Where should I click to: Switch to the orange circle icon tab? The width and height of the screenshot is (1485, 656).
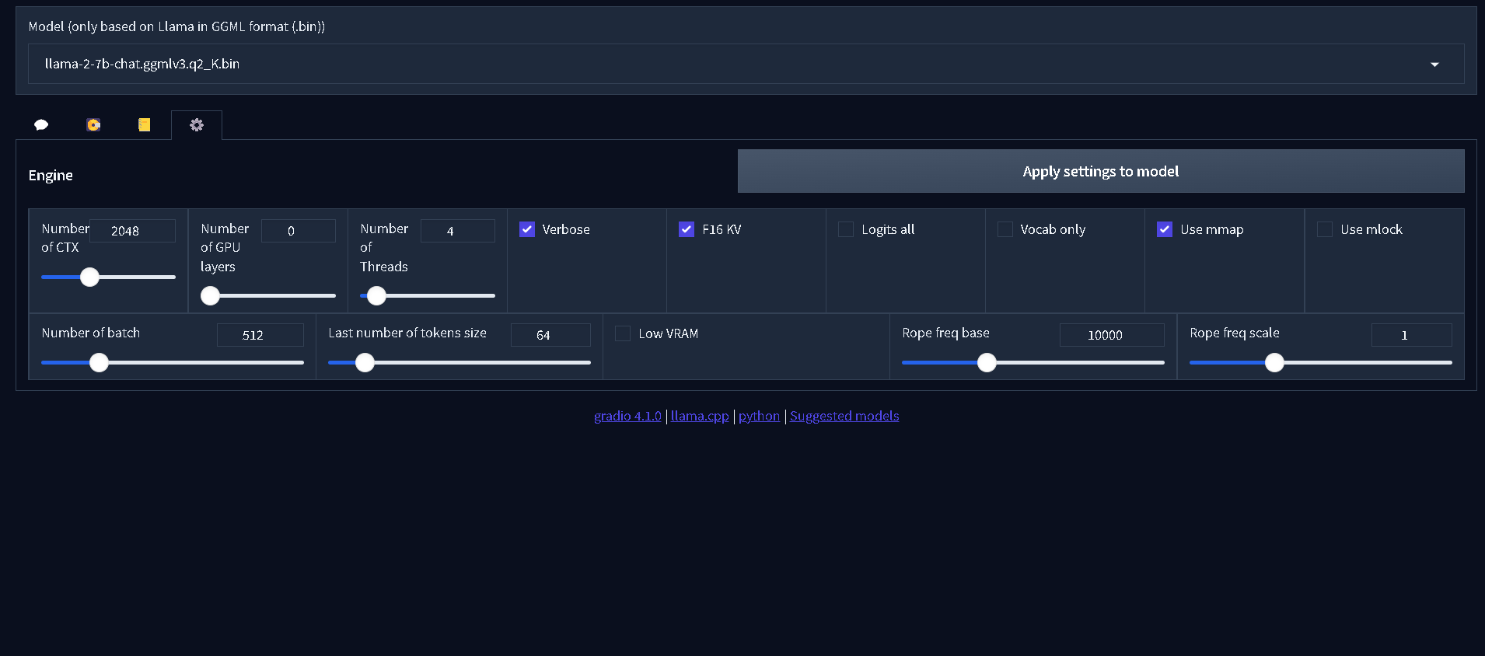coord(93,125)
